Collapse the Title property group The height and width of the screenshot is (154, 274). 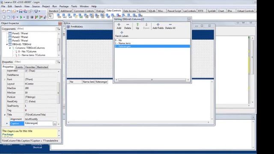(5, 115)
